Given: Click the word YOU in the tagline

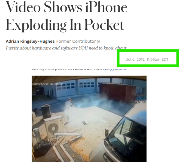Looking at the screenshot, I should pyautogui.click(x=83, y=48).
